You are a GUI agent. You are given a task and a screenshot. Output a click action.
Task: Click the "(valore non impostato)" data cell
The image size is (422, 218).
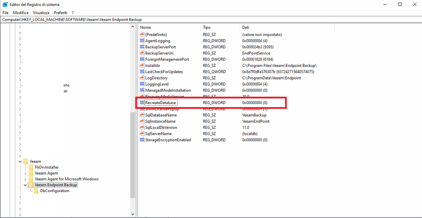click(x=262, y=34)
